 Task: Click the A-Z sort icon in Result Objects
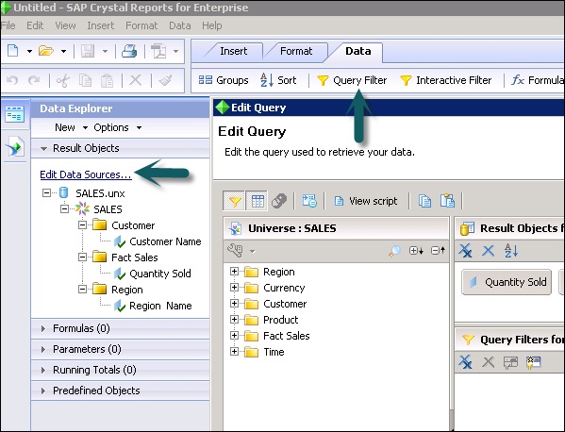[511, 251]
